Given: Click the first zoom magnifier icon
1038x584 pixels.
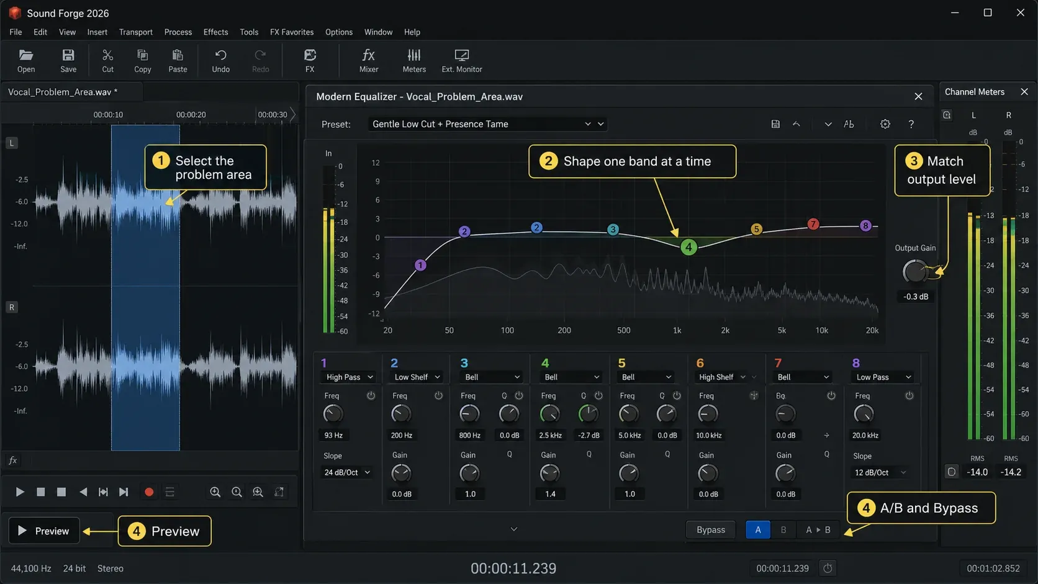Looking at the screenshot, I should click(x=215, y=492).
